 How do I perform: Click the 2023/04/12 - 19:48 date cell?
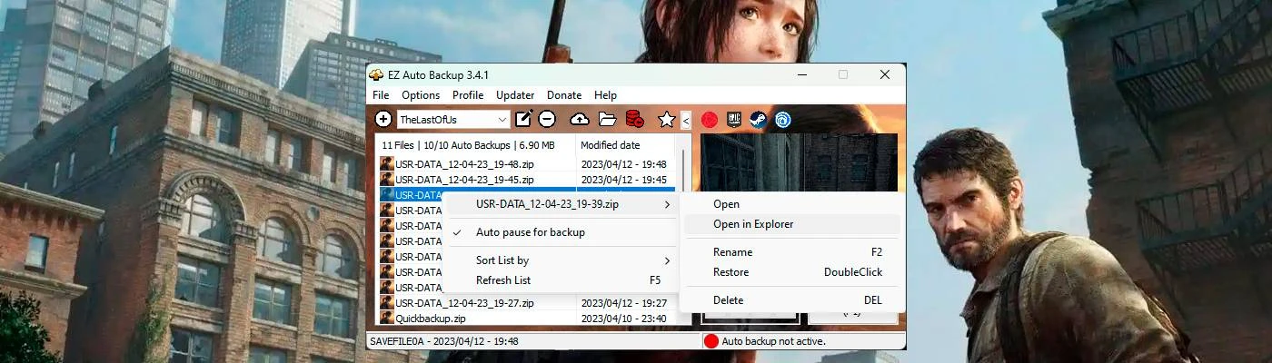[624, 164]
